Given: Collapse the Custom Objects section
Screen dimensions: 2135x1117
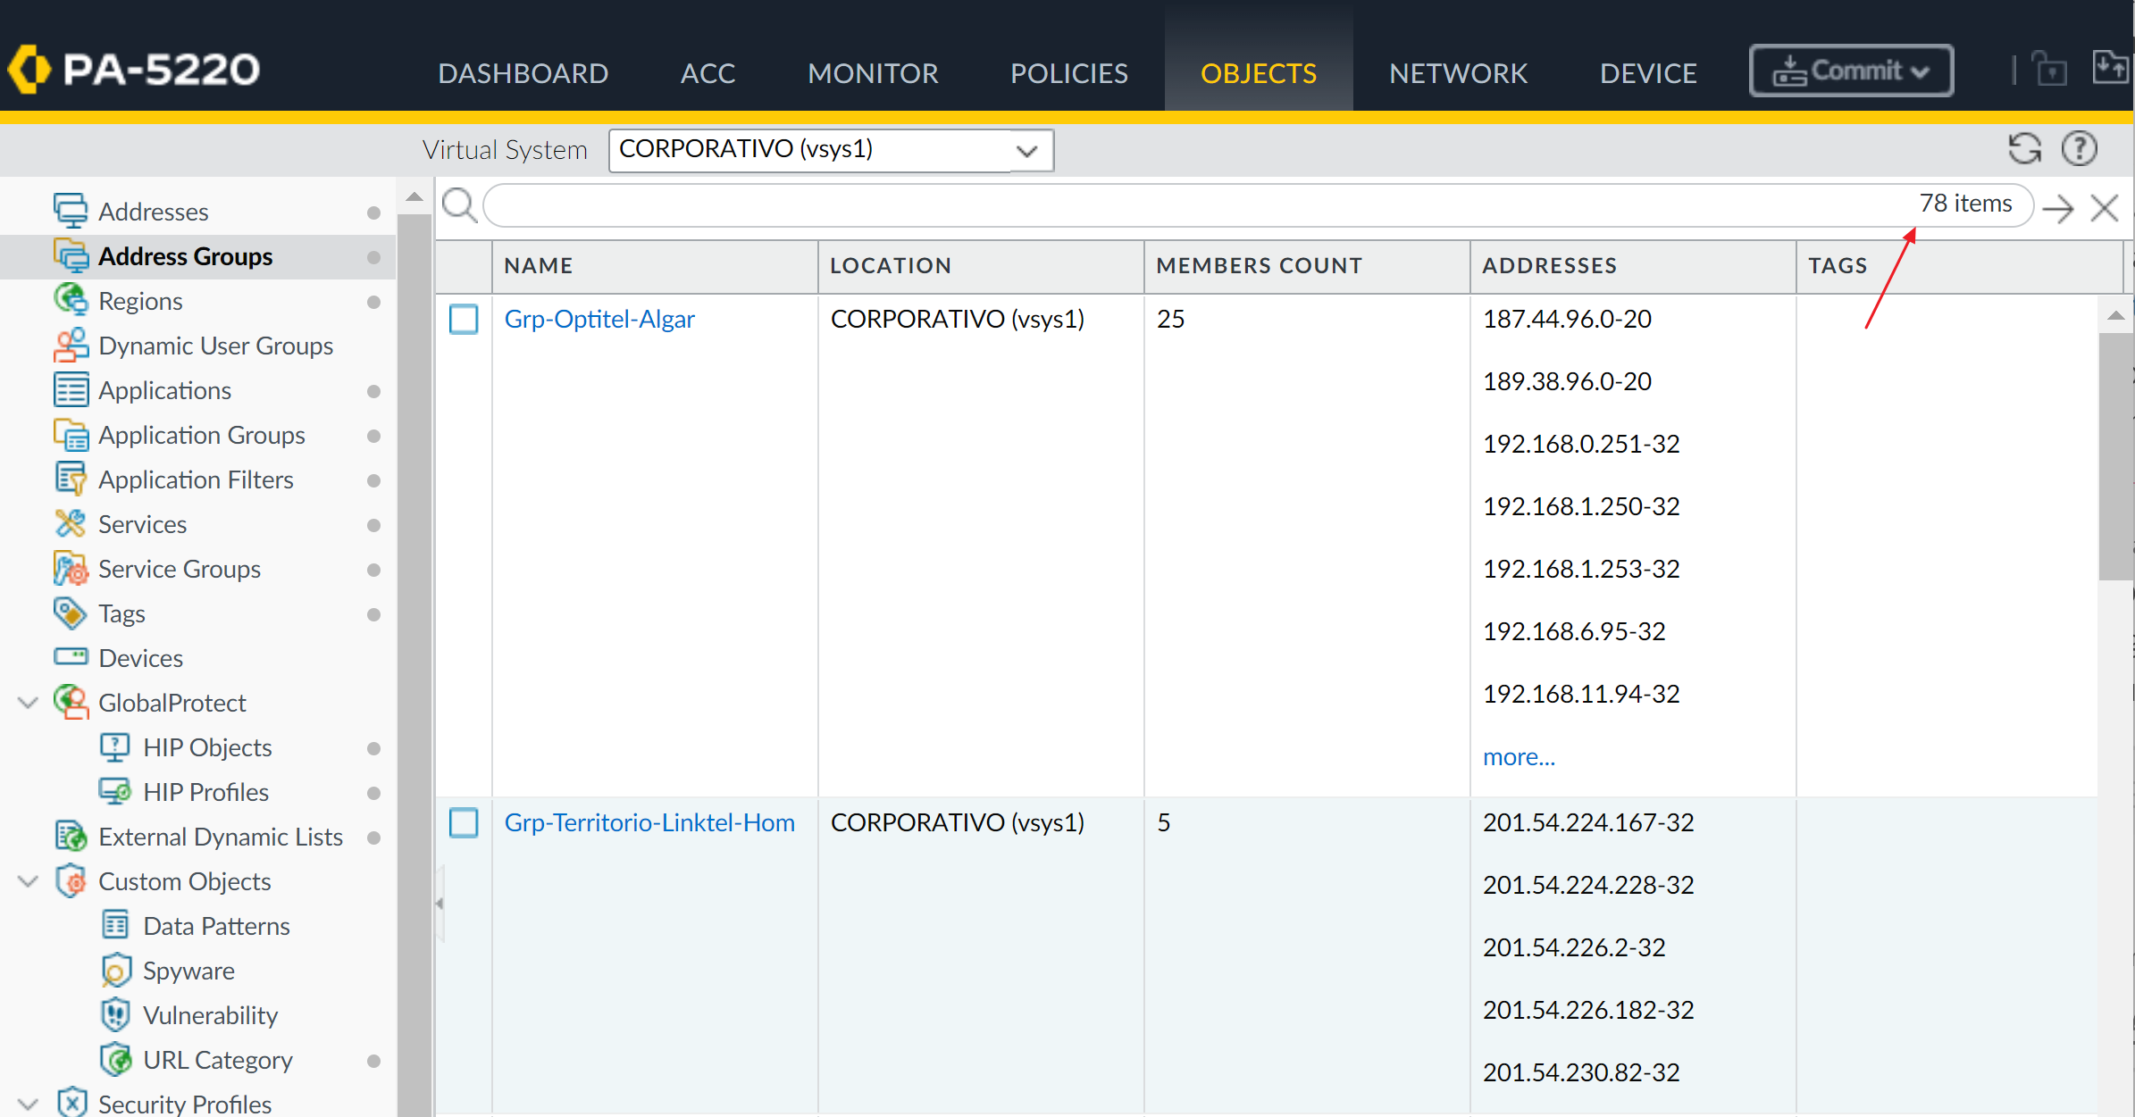Looking at the screenshot, I should [x=27, y=881].
